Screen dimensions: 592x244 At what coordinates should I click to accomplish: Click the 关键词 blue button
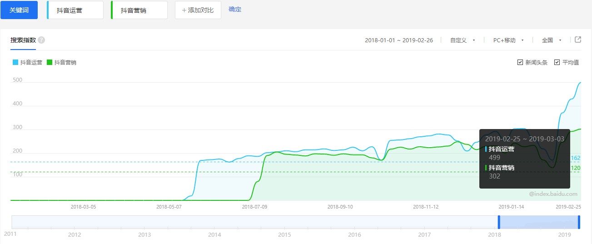point(19,10)
